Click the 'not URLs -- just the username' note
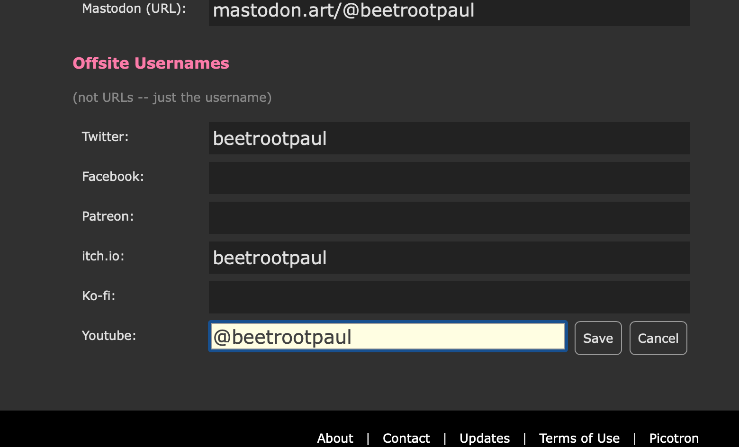 pos(172,98)
